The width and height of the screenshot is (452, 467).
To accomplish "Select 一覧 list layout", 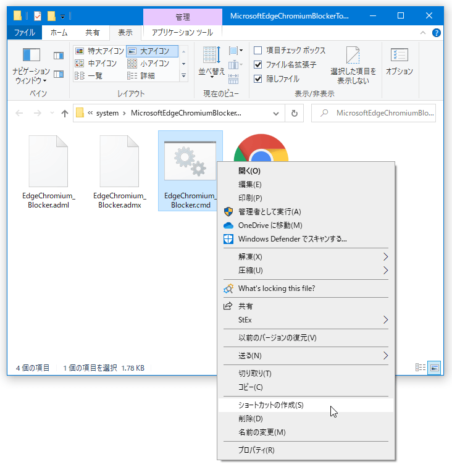I will click(89, 76).
